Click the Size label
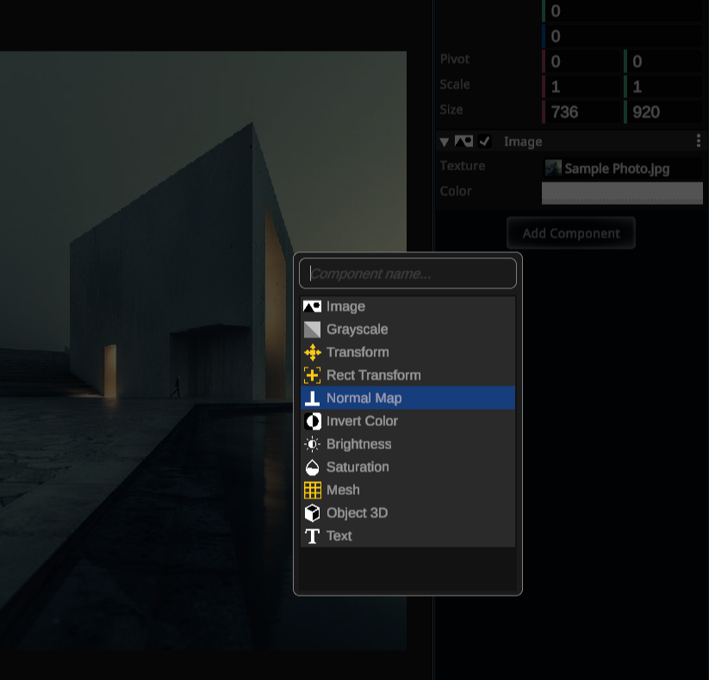This screenshot has width=709, height=680. click(x=451, y=110)
